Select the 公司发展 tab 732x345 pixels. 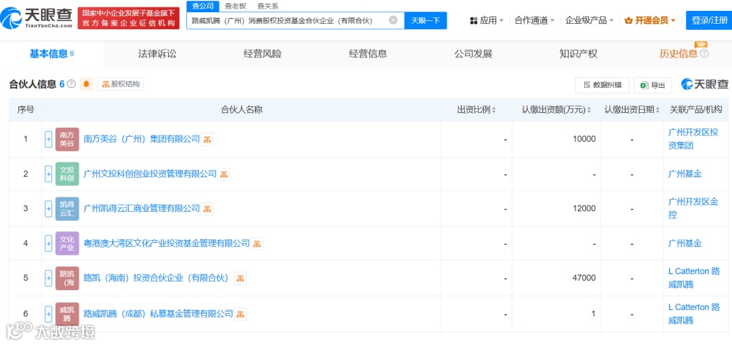point(473,54)
